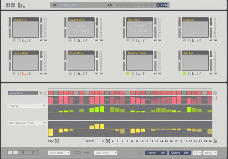Open the MIDI Mode dropdown
Image resolution: width=228 pixels, height=159 pixels.
pyautogui.click(x=59, y=153)
